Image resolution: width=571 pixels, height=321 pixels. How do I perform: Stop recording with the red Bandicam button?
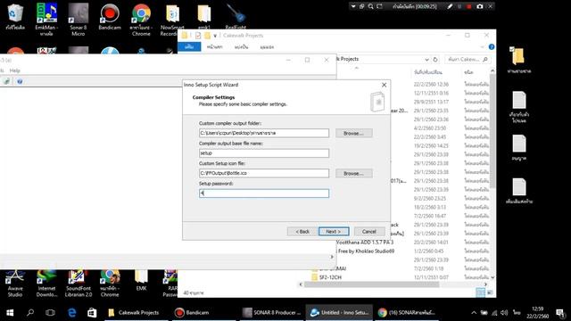(x=469, y=6)
